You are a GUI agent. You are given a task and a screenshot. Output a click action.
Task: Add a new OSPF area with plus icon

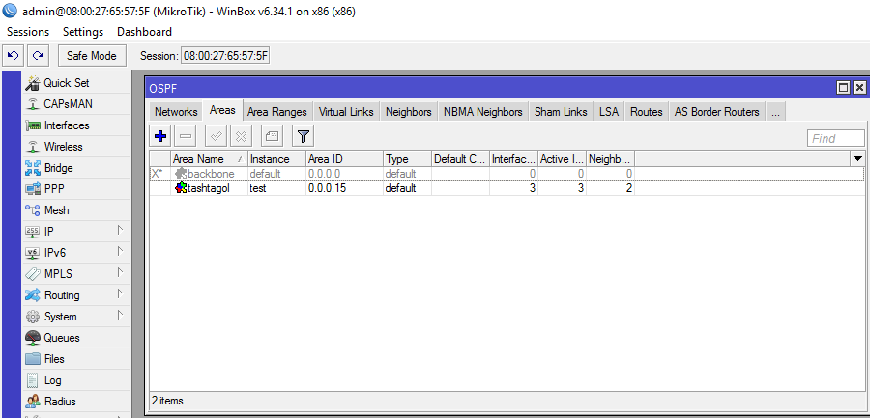160,136
